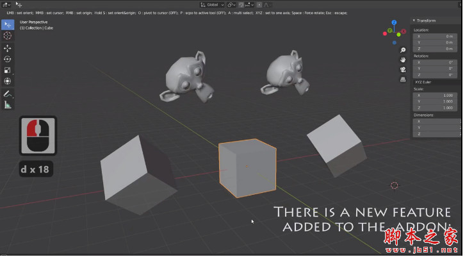The height and width of the screenshot is (257, 465).
Task: Select the Select Box tool
Action: [8, 25]
